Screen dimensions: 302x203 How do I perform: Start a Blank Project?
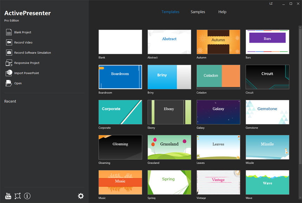pyautogui.click(x=23, y=32)
